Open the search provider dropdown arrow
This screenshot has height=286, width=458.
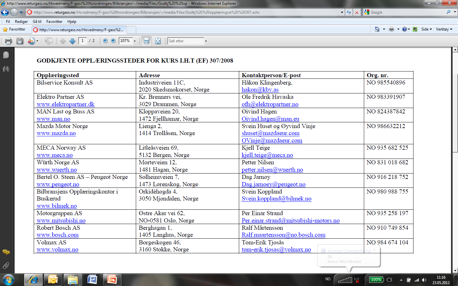(455, 12)
